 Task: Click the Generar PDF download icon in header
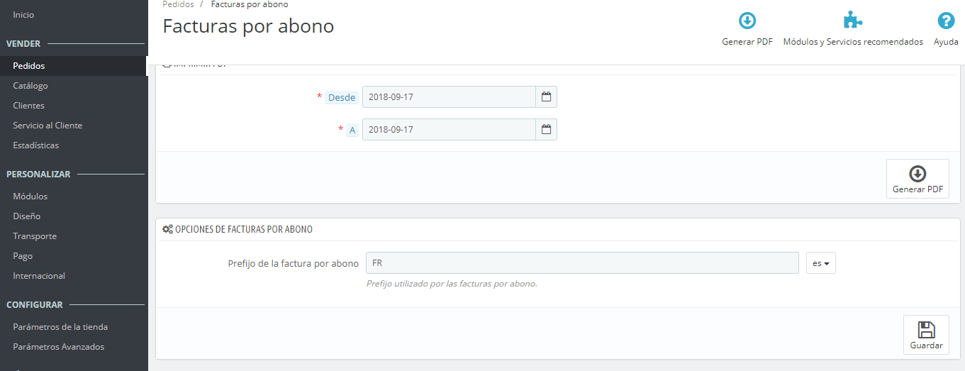(747, 21)
